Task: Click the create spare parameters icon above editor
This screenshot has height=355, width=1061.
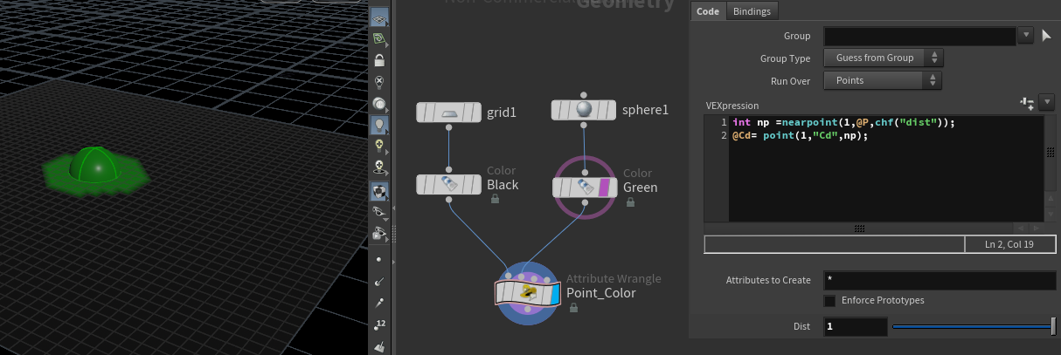Action: pos(1027,103)
